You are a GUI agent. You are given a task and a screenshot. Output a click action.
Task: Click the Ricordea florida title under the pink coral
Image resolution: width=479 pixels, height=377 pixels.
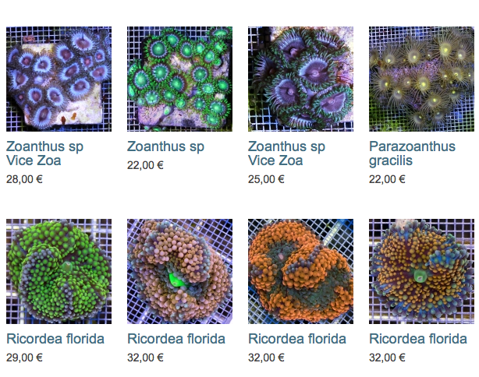[x=176, y=339]
